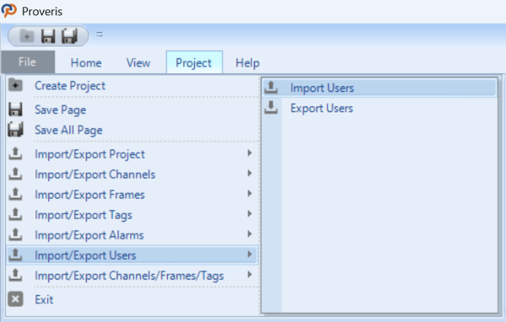Screen dimensions: 506x322
Task: Click the single floppy save icon in quick access toolbar
Action: 48,36
